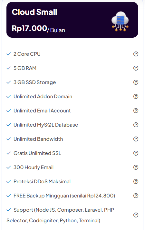Click the help icon next to 300 Hourly Email

click(x=136, y=168)
